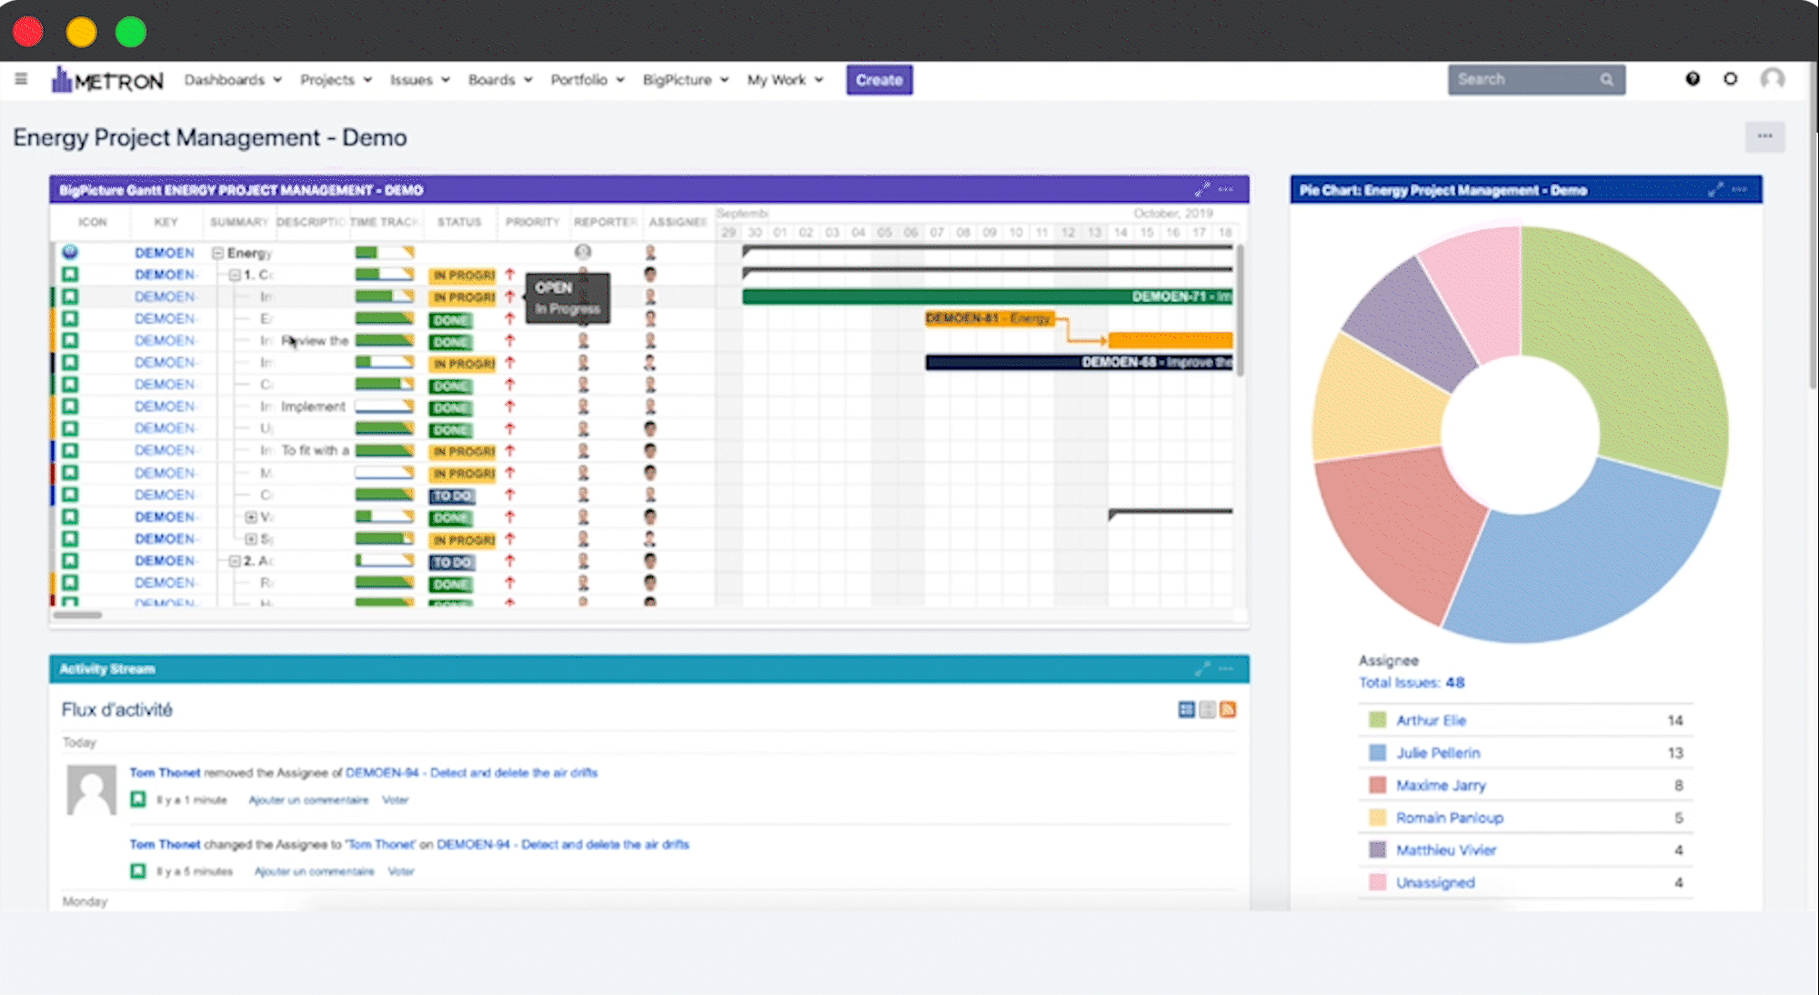Click the RSS feed icon
This screenshot has height=995, width=1819.
[x=1228, y=709]
